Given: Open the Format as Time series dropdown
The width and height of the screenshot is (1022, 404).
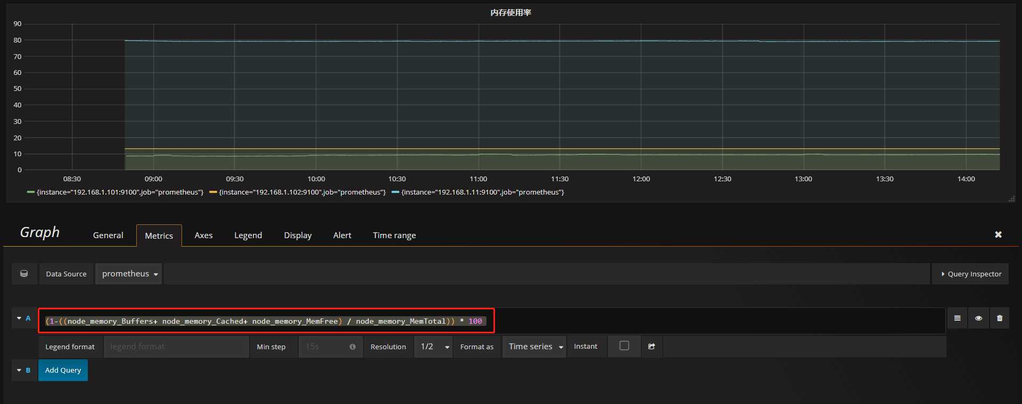Looking at the screenshot, I should [x=534, y=347].
